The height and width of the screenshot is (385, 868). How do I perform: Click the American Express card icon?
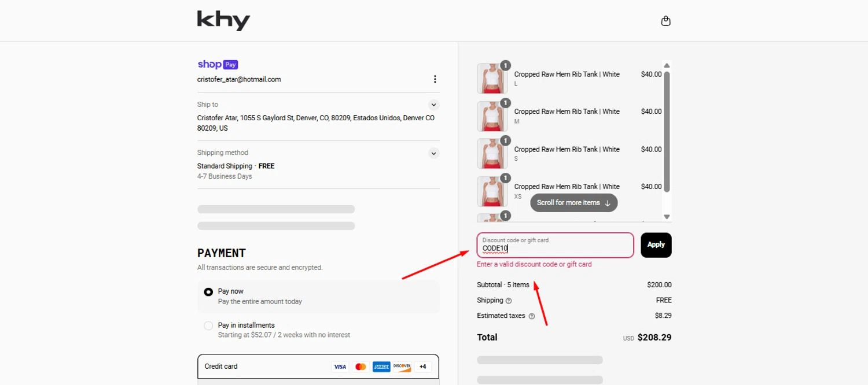(x=381, y=367)
